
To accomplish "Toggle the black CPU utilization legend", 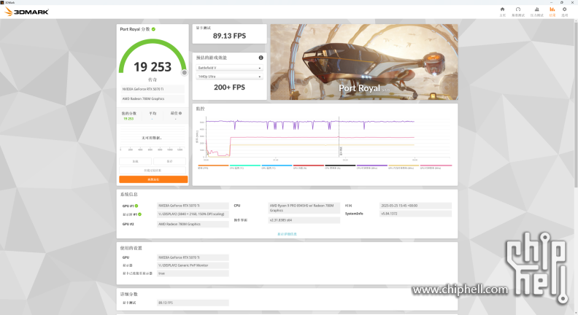I will coord(340,167).
